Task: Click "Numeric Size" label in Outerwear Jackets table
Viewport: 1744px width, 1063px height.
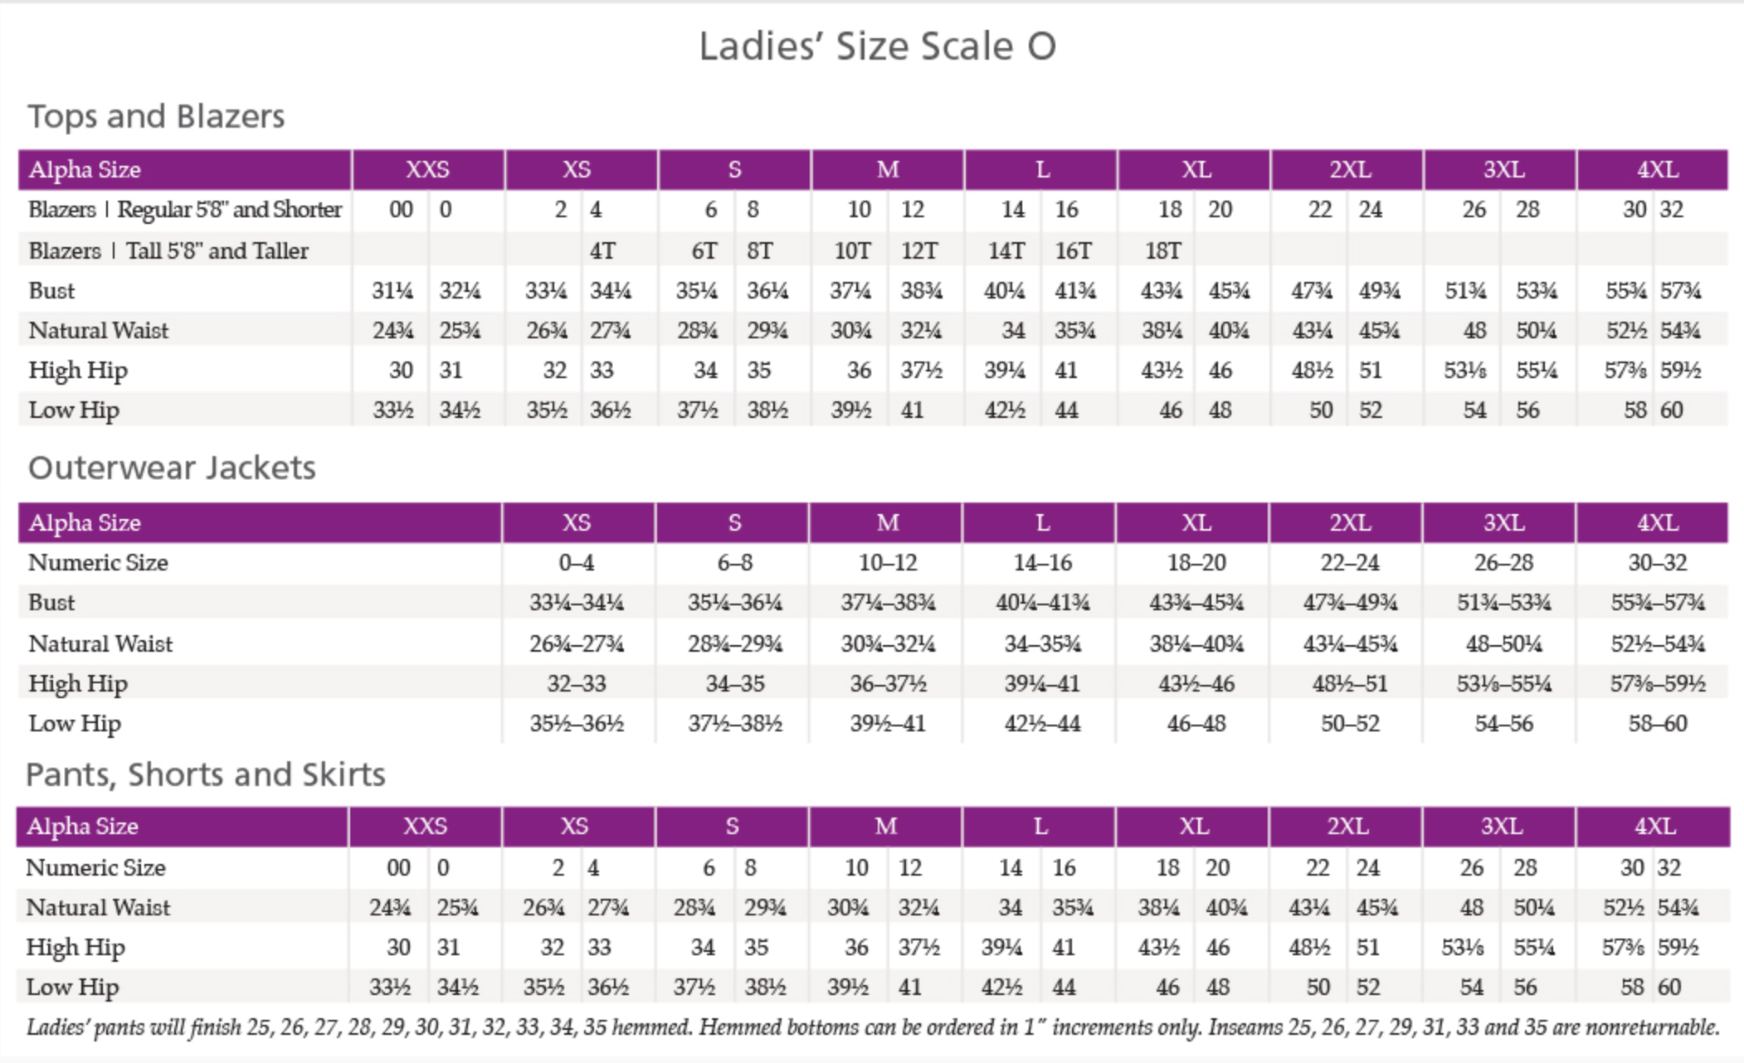Action: (x=98, y=563)
